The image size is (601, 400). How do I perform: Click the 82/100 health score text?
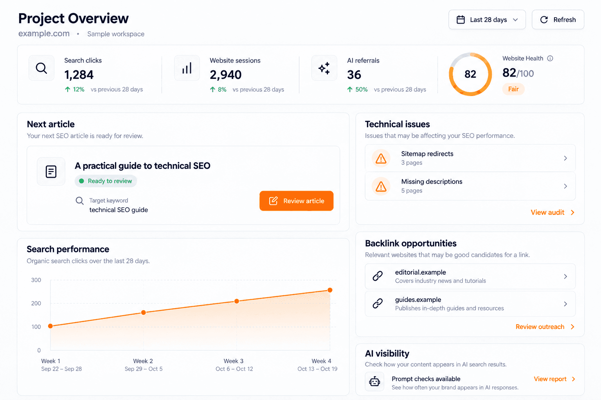tap(518, 73)
